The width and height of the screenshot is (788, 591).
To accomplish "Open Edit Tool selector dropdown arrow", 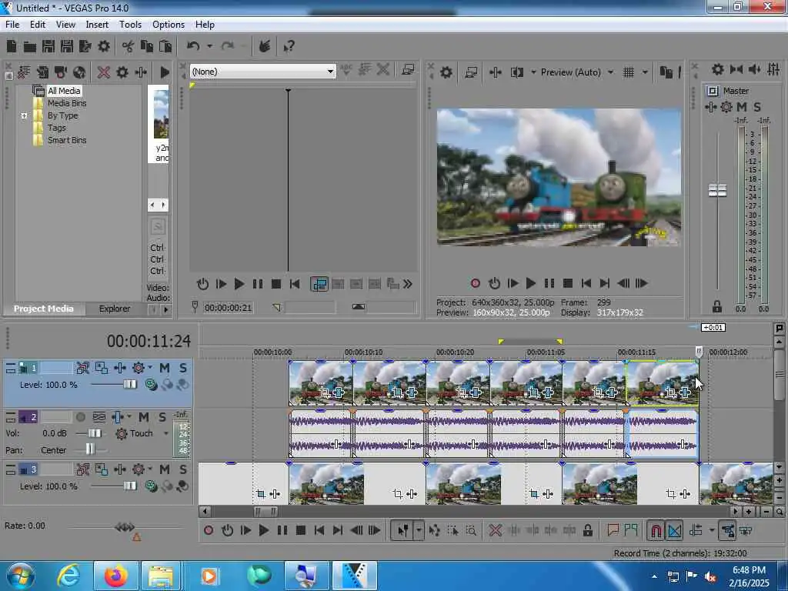I will [419, 530].
